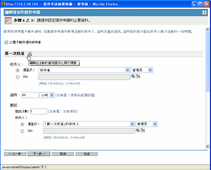Open the first 管理員 dropdown

(x=142, y=70)
